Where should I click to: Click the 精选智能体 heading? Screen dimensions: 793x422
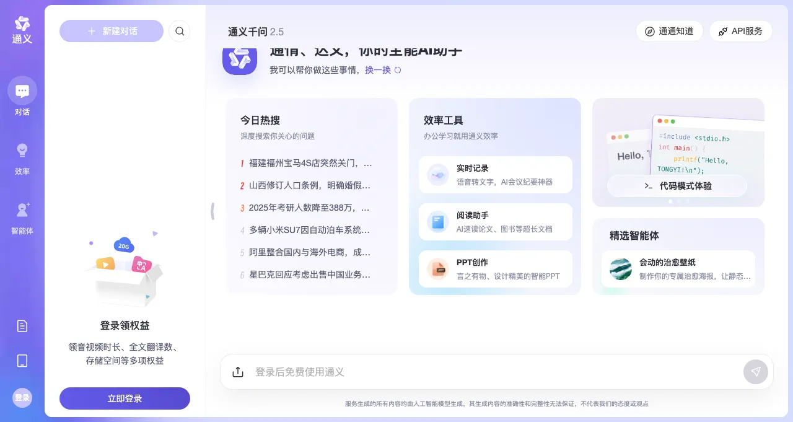634,235
